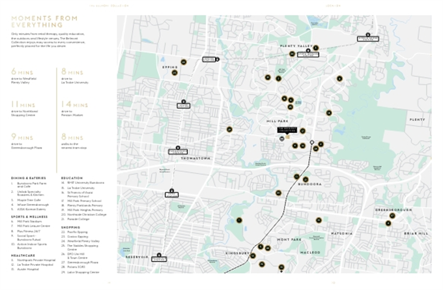Click the station label box south of Thomastown
Viewport: 443px width, 290px height.
pyautogui.click(x=172, y=192)
